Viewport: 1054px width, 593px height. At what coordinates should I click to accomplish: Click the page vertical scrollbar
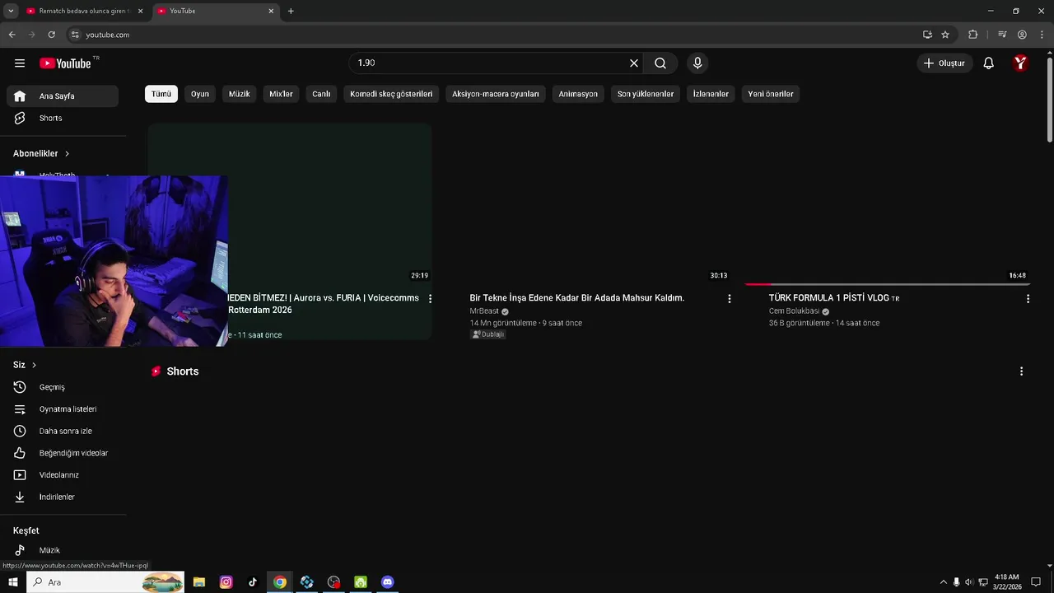[x=1050, y=99]
